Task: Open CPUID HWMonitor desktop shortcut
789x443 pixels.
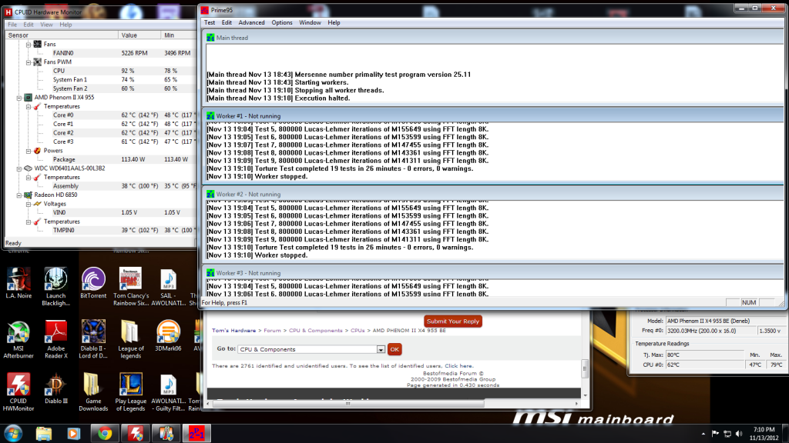Action: [x=18, y=392]
